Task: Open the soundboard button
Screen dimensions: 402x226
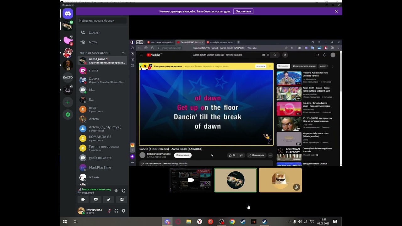Action: [x=122, y=199]
